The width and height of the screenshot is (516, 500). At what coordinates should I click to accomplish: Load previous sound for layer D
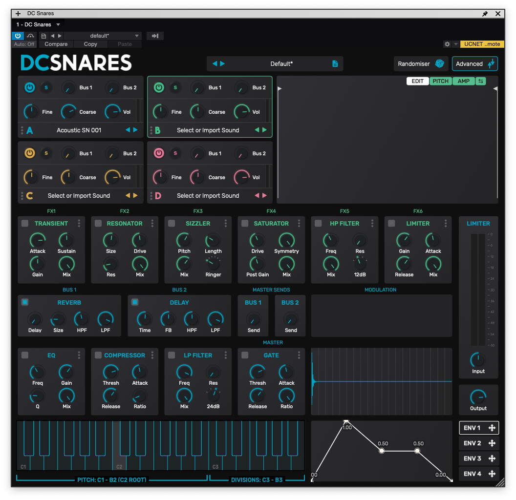[257, 195]
